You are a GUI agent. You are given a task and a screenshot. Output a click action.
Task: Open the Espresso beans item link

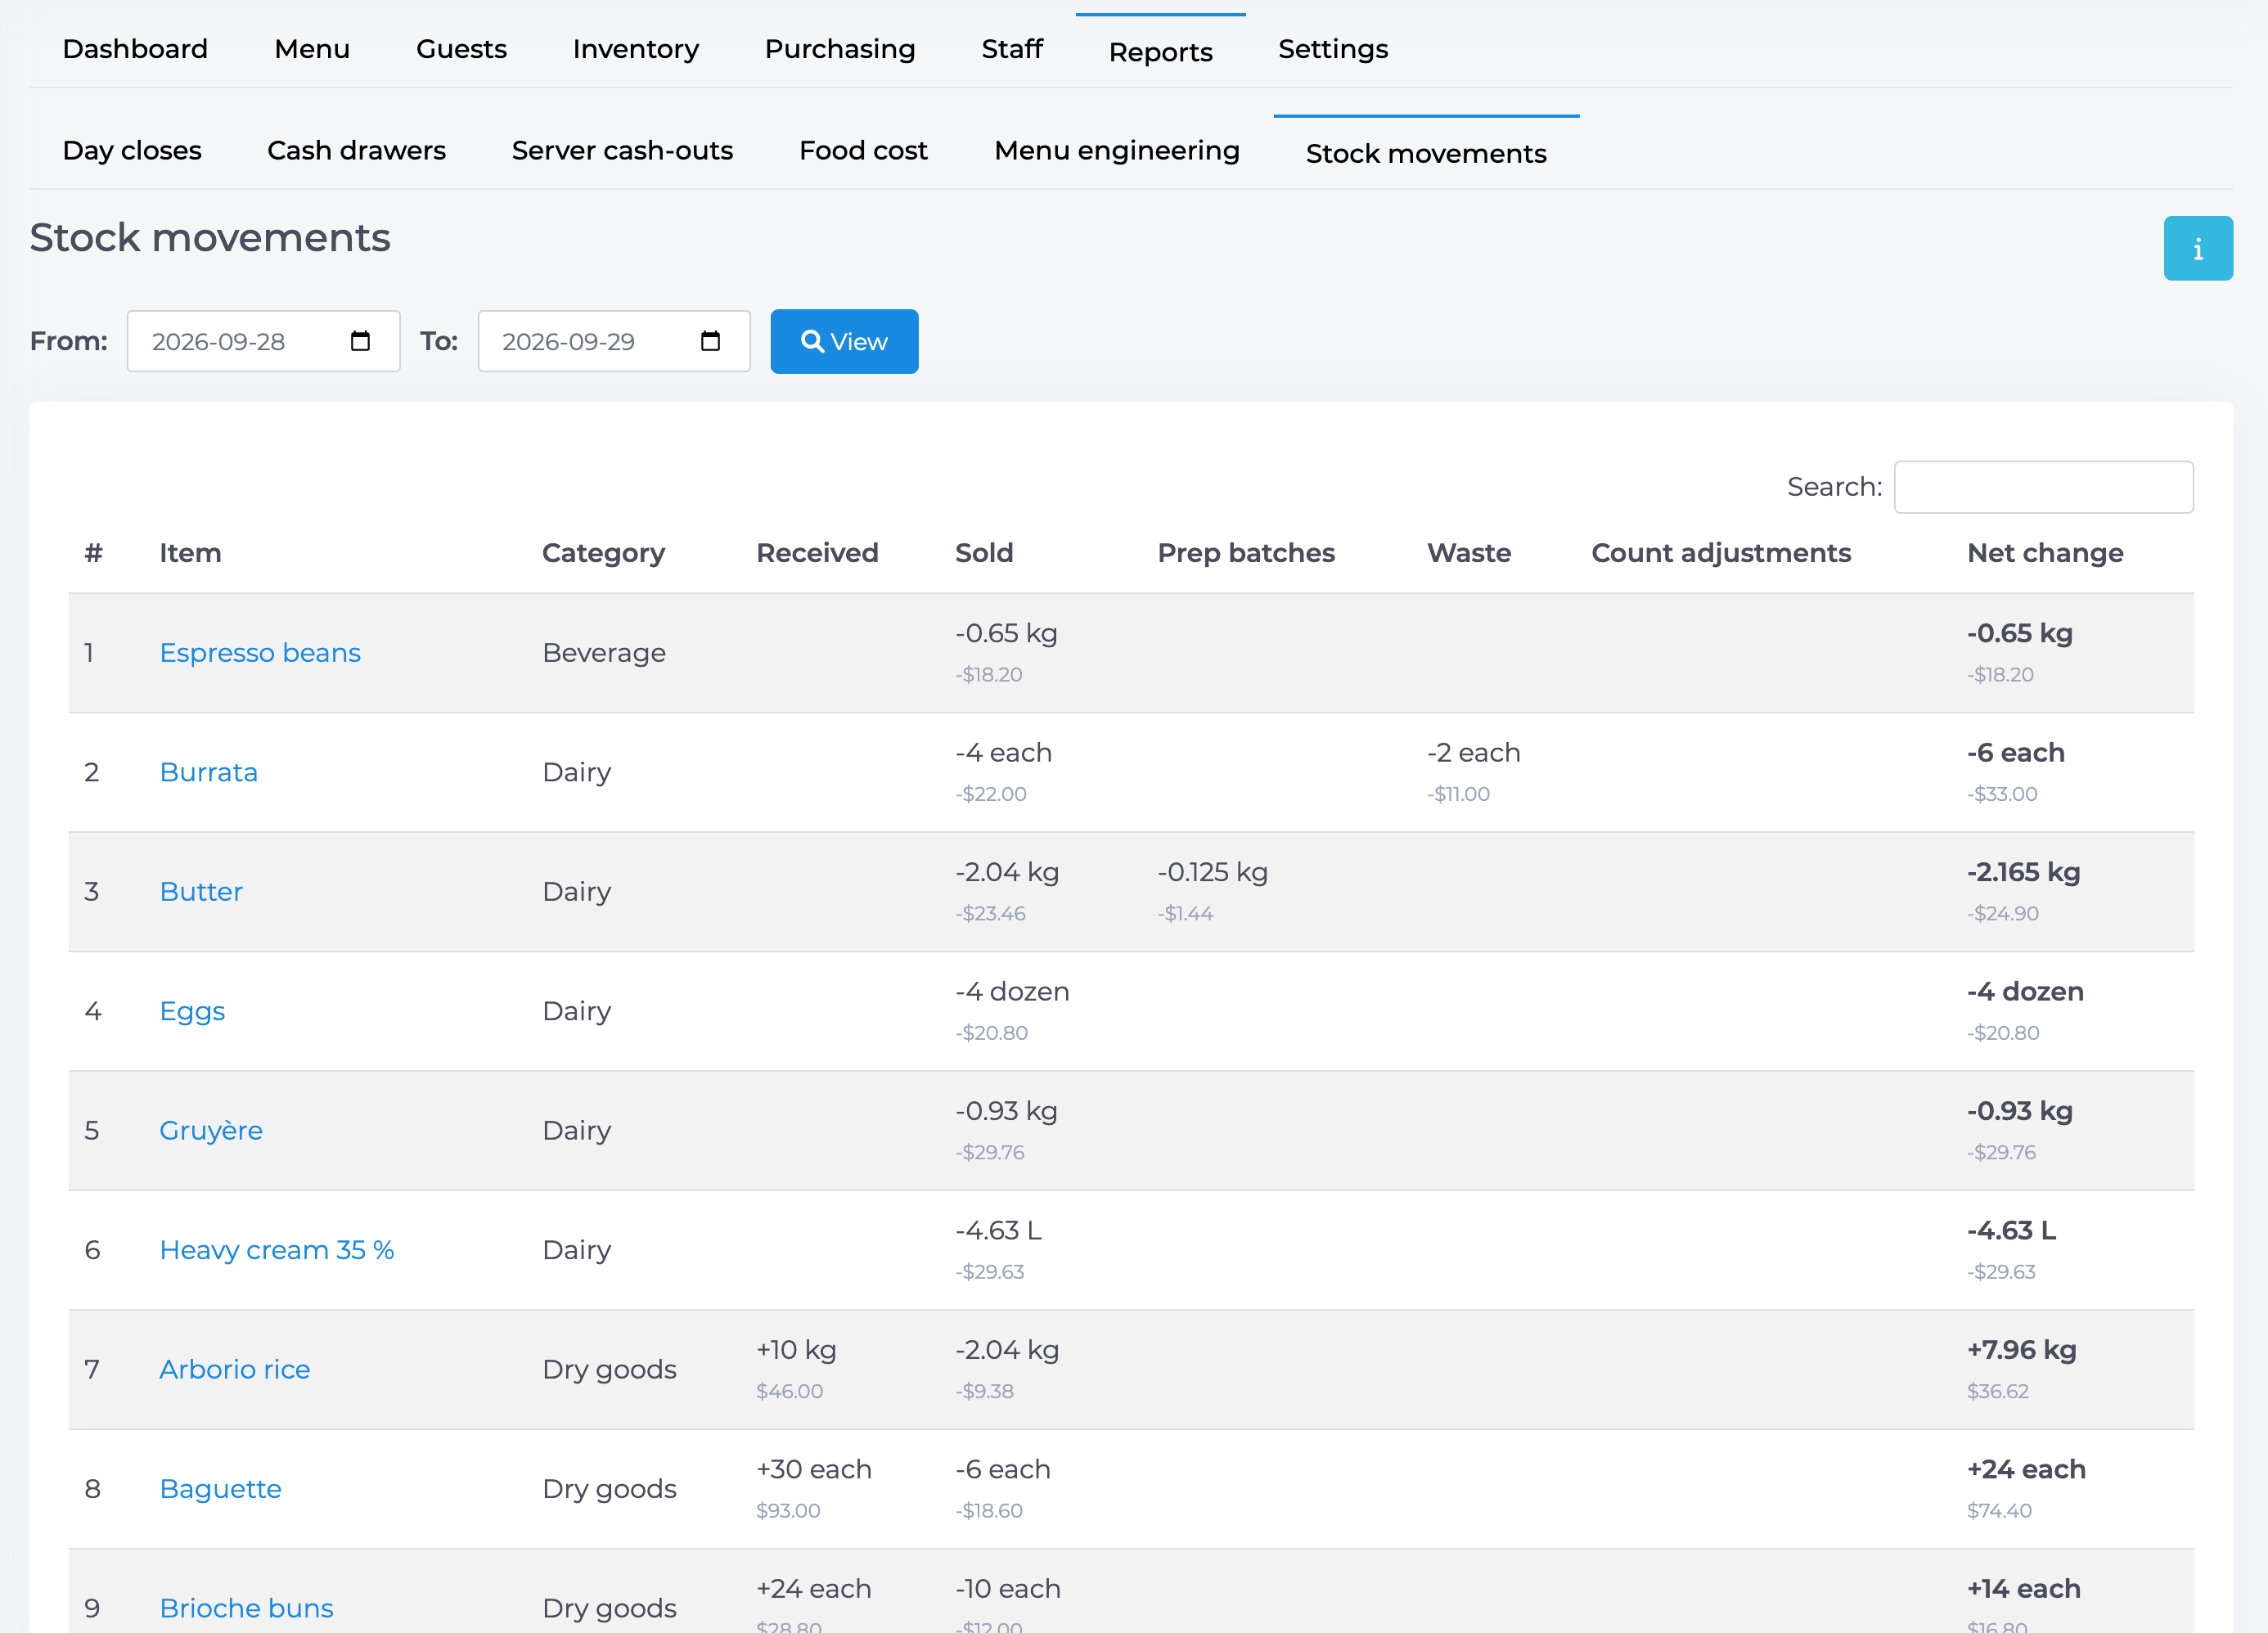click(x=260, y=652)
